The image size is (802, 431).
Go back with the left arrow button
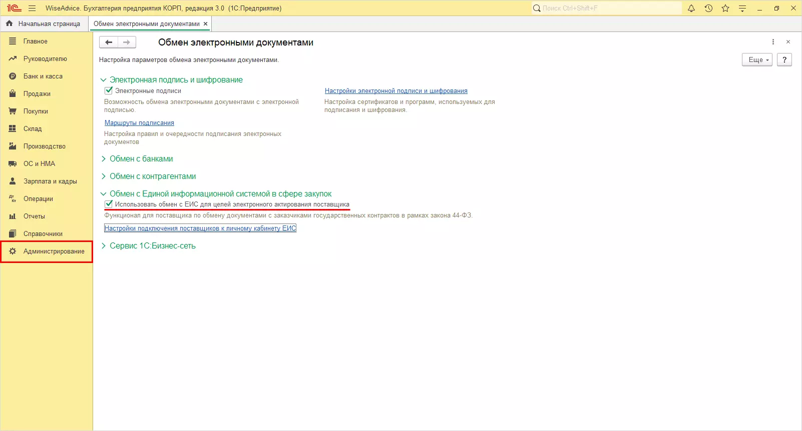coord(109,42)
